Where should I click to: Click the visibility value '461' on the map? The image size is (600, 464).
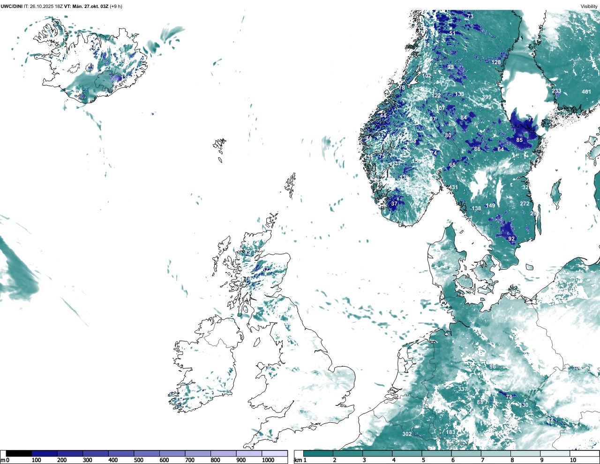pos(586,92)
